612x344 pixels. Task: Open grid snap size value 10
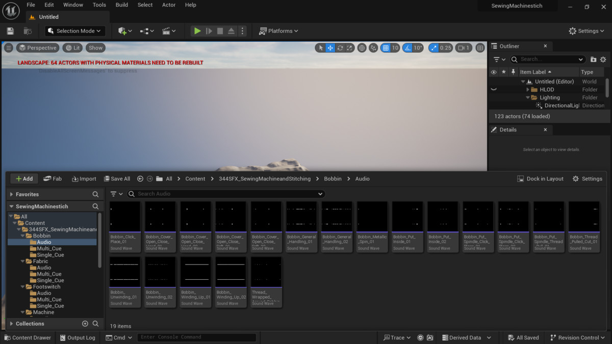[395, 48]
